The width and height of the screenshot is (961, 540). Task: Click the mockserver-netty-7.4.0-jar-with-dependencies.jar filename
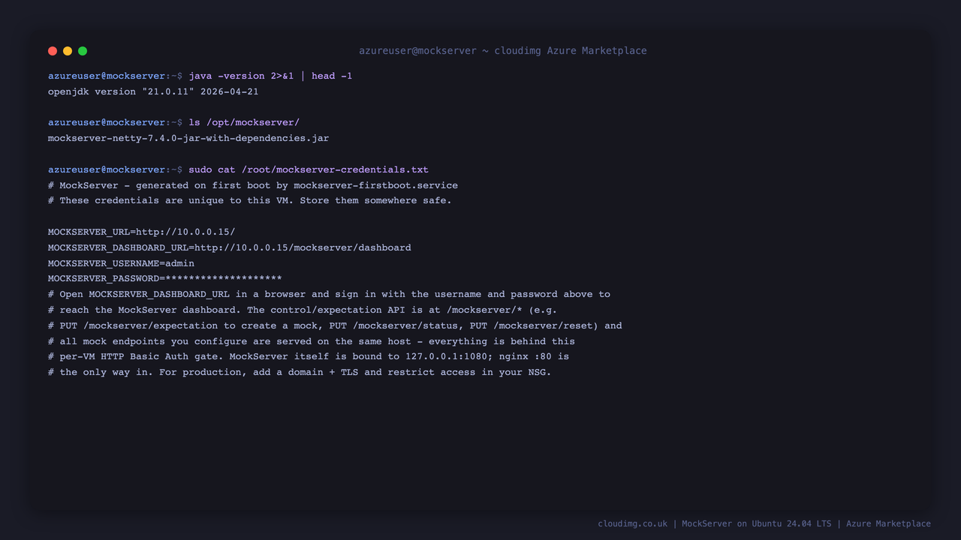(x=188, y=138)
